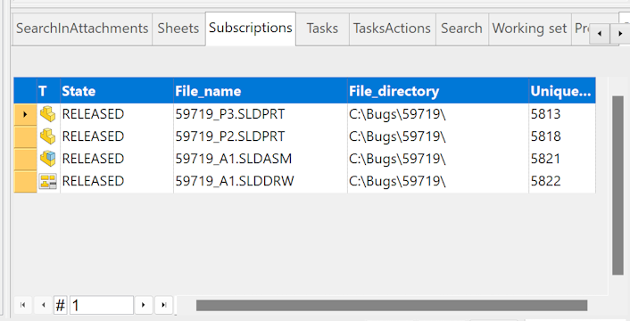630x321 pixels.
Task: Go to the first record
Action: click(x=23, y=305)
